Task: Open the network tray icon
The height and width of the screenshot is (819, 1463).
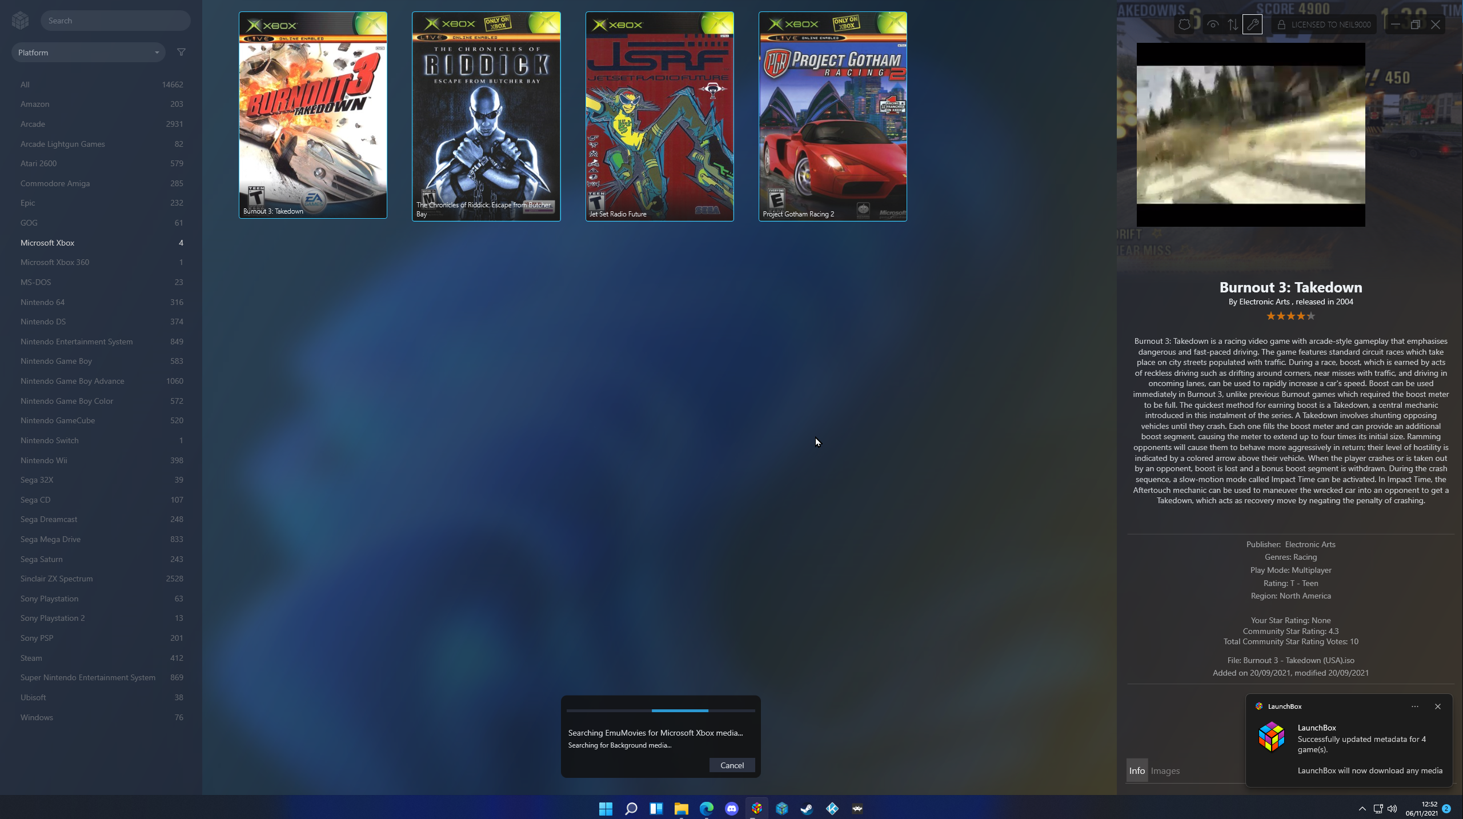Action: (1378, 809)
